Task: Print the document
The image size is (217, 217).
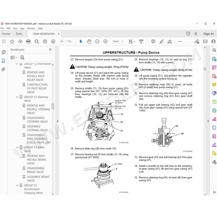Action: (x=29, y=41)
